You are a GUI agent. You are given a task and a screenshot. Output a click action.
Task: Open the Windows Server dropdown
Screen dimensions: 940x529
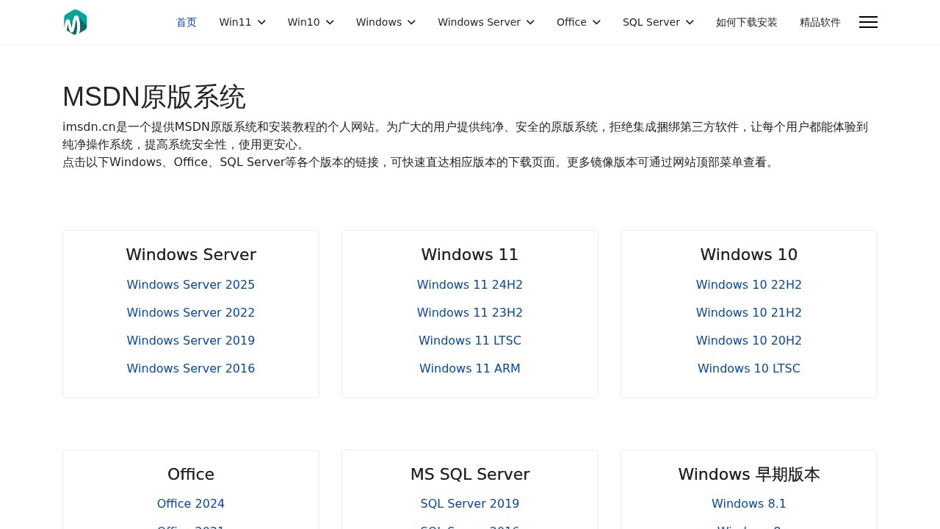pos(485,22)
